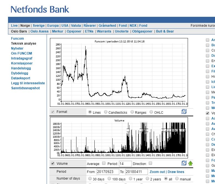Click the refresh icon in the Format row
This screenshot has height=184, width=215.
coord(184,112)
